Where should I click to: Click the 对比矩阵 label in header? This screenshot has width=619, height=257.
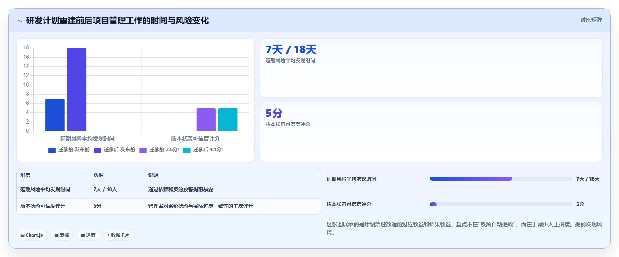pos(591,20)
